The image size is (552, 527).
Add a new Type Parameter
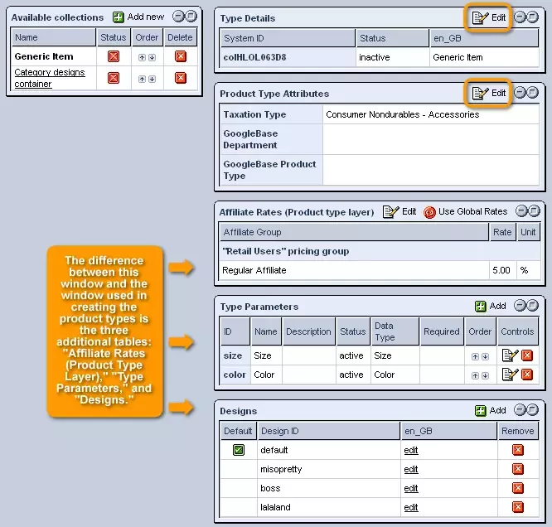(x=490, y=306)
